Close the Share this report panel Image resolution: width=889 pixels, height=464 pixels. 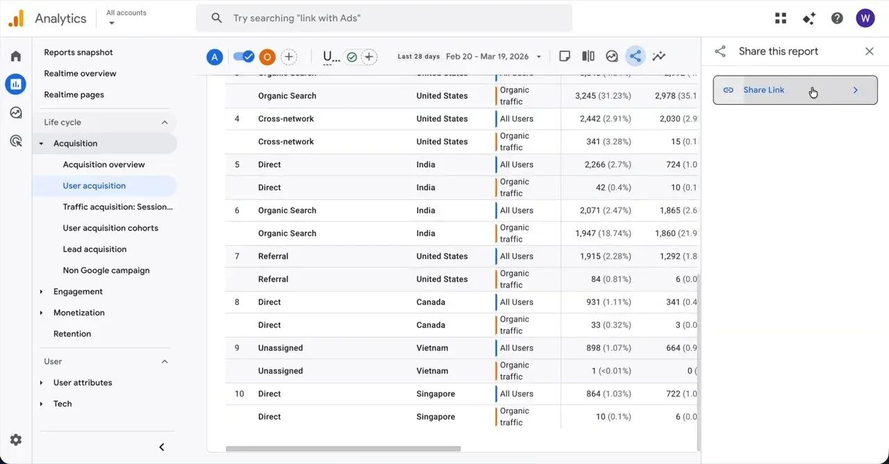point(870,51)
